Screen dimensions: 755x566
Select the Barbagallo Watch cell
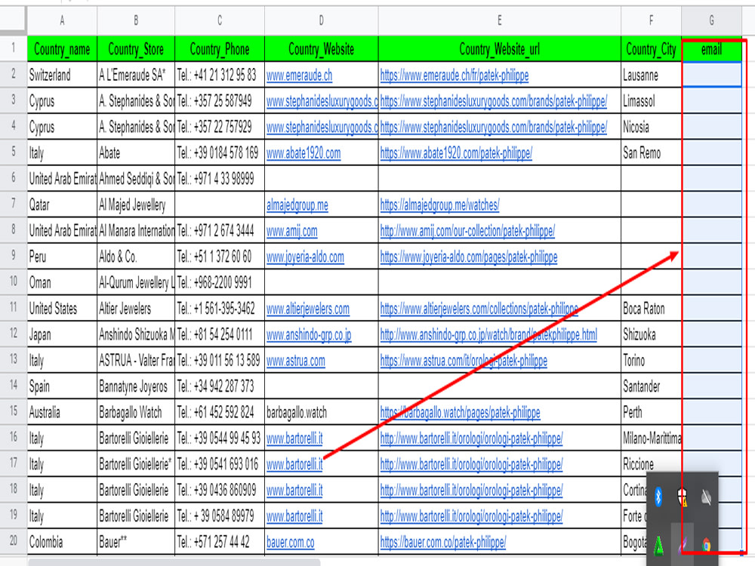point(136,413)
